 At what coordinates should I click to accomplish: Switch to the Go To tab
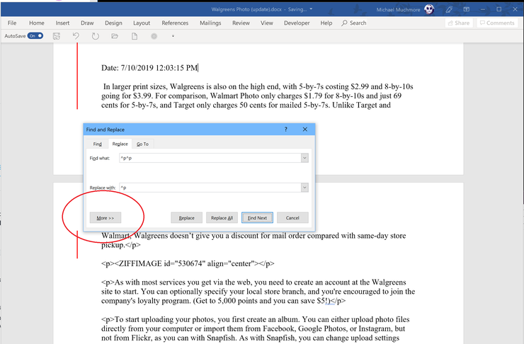(142, 144)
